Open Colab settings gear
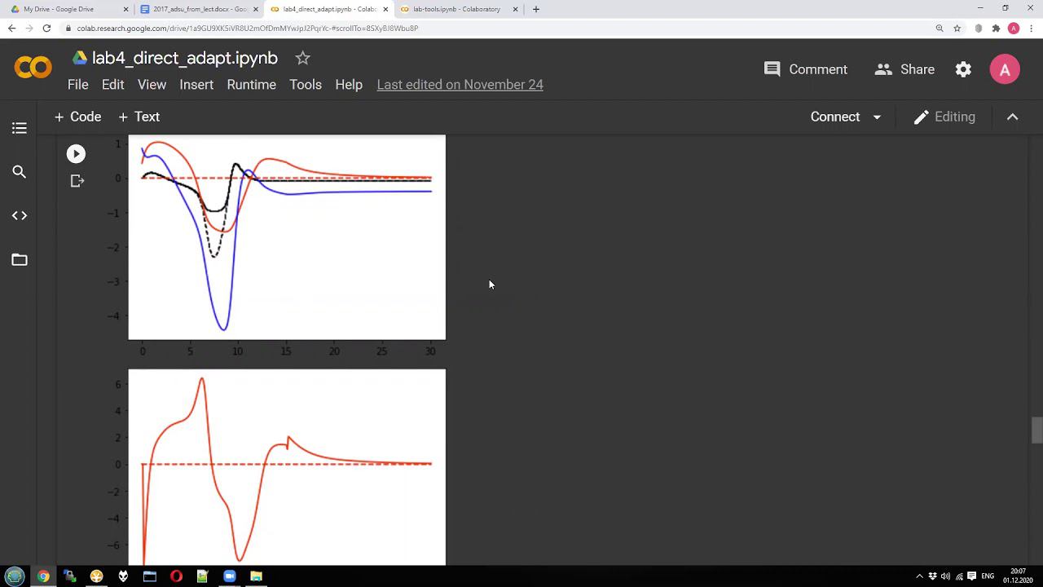1043x587 pixels. [963, 69]
